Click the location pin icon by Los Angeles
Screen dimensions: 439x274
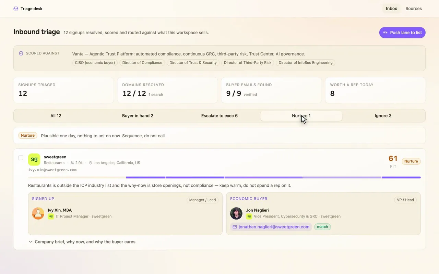[91, 163]
